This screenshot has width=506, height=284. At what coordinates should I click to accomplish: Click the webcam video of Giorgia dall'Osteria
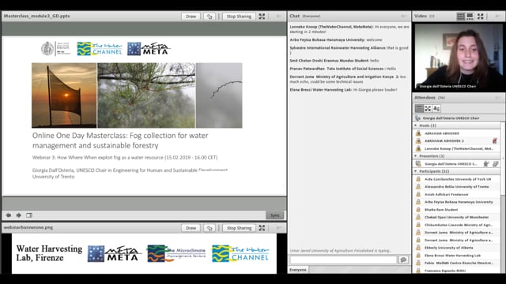(459, 57)
